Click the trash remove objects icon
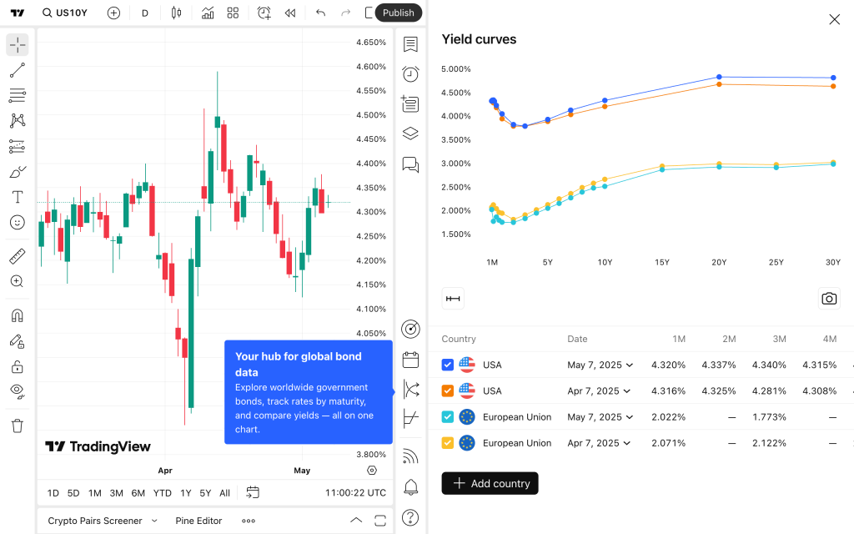 18,426
